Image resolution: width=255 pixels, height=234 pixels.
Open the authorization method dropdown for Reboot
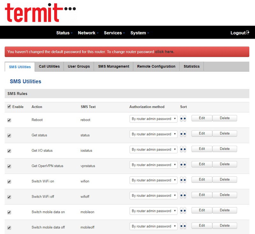click(153, 119)
